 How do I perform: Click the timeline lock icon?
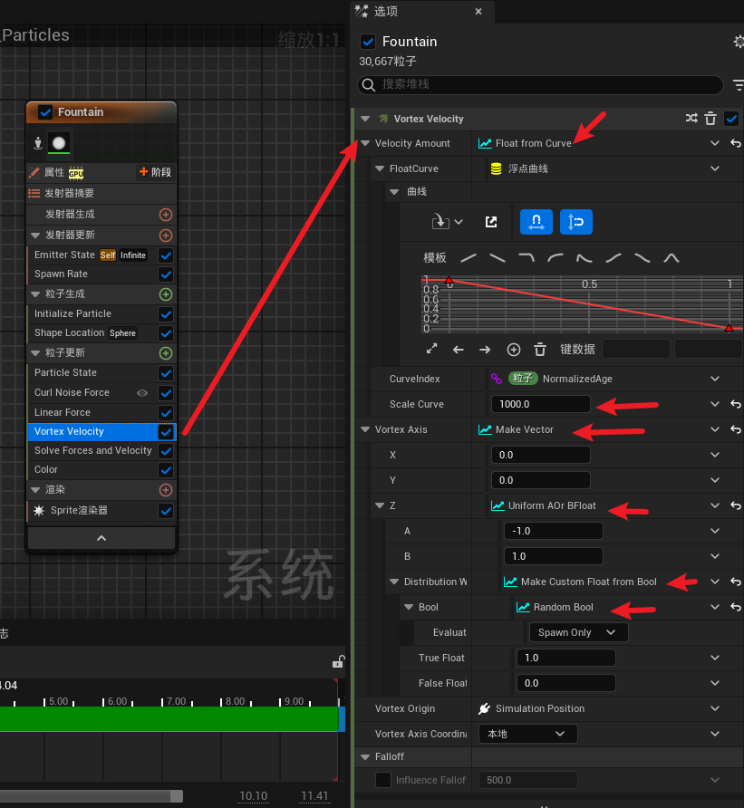coord(338,661)
